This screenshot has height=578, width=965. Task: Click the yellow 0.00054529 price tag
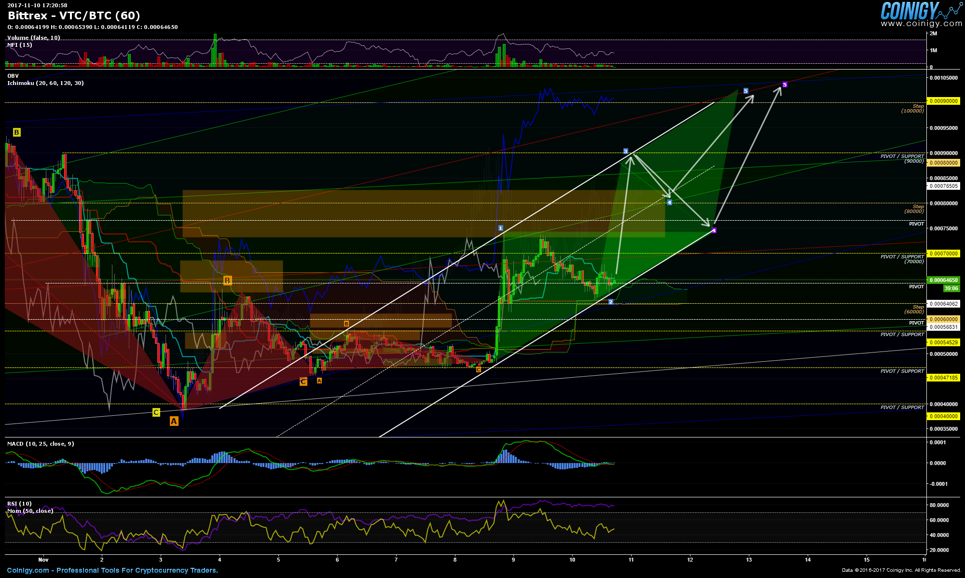944,342
